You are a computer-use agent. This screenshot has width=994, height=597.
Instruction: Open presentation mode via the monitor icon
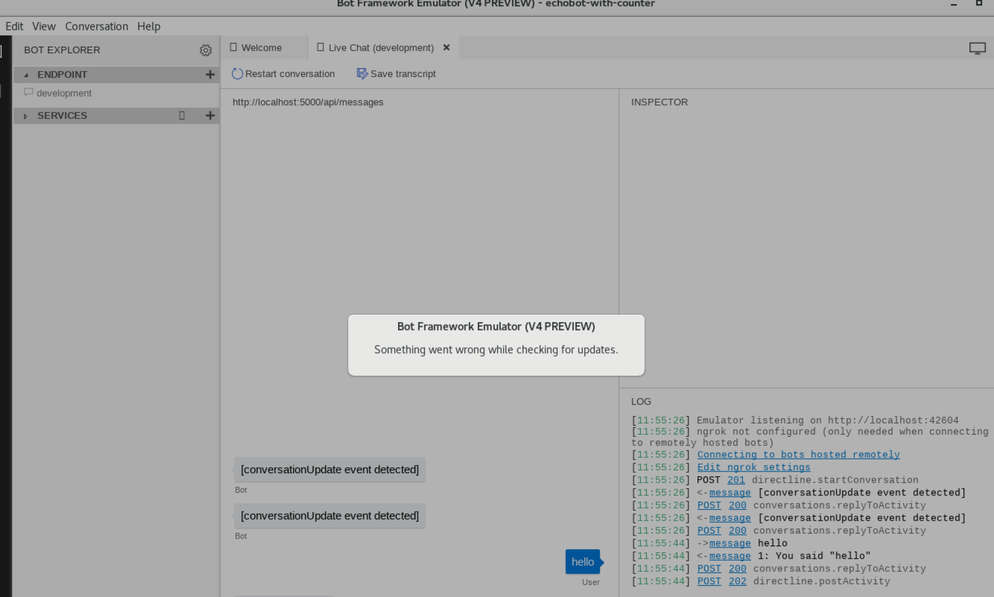click(977, 48)
